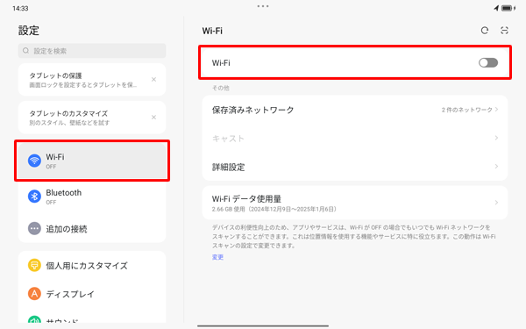Tap the airplane mode status icon
Screen dimensions: 526x329
(x=496, y=8)
